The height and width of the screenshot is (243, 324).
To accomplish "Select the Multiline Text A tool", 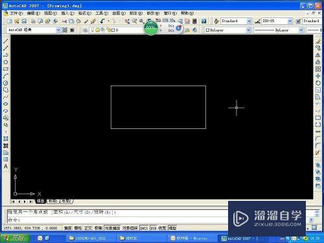I will pyautogui.click(x=6, y=167).
